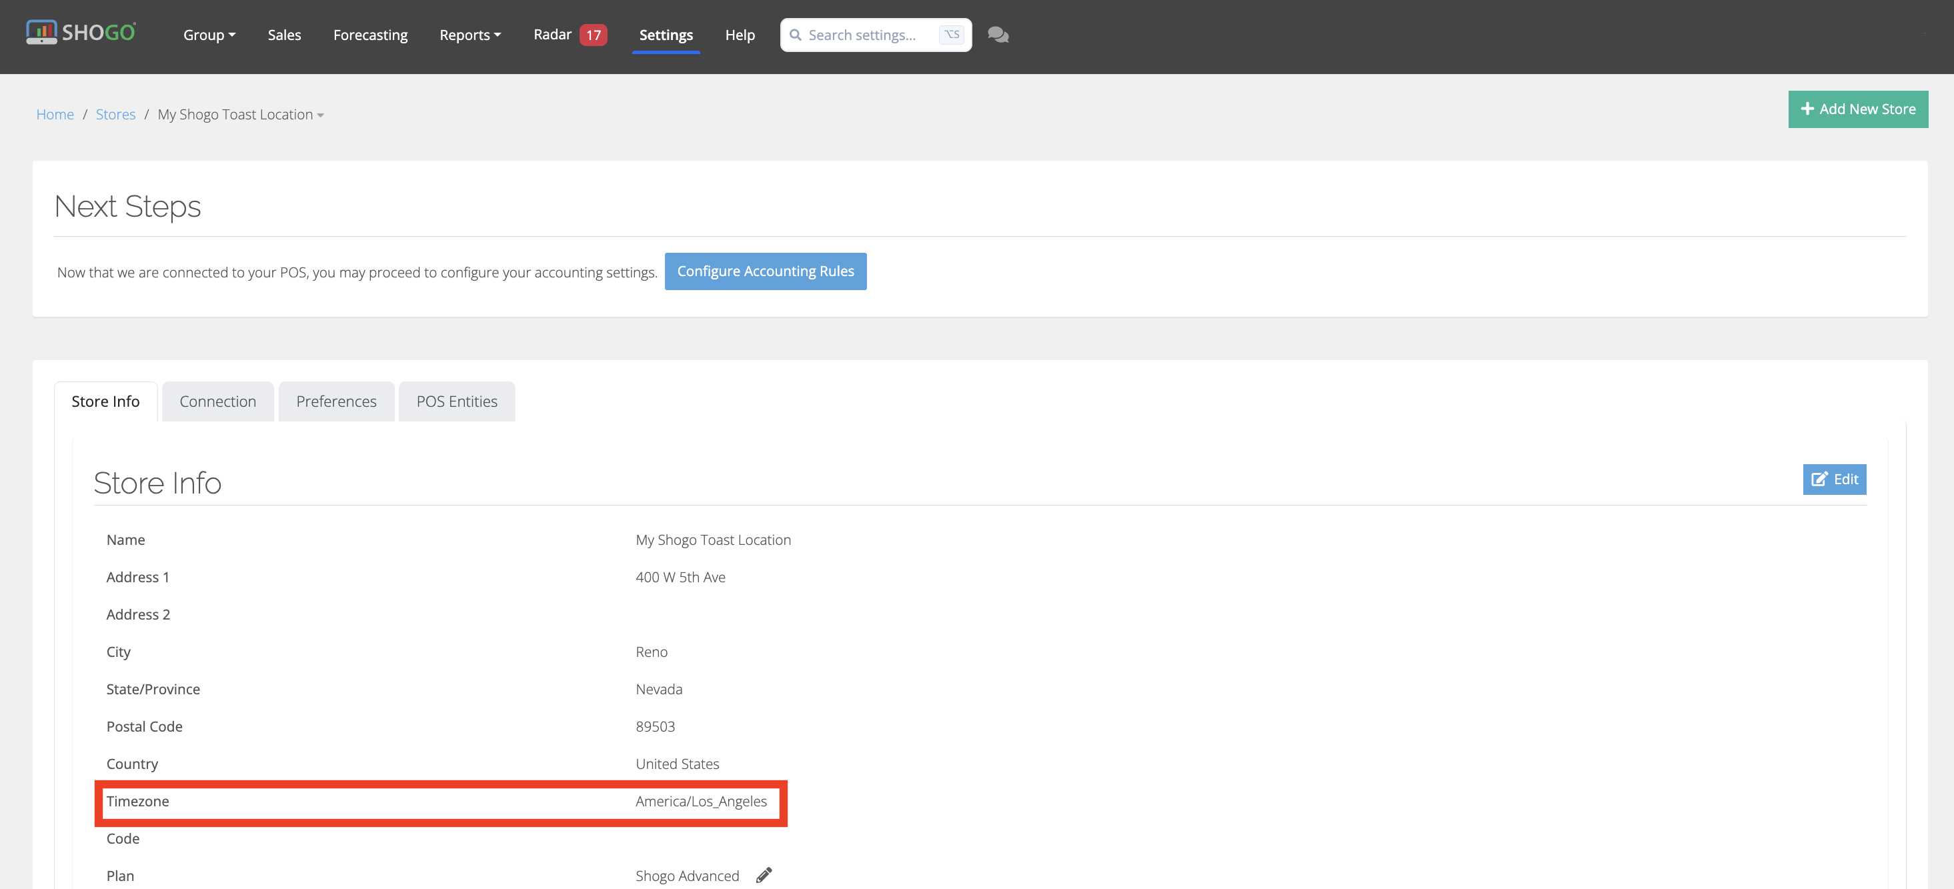The height and width of the screenshot is (889, 1954).
Task: Select the postal code '89503'
Action: click(x=656, y=727)
